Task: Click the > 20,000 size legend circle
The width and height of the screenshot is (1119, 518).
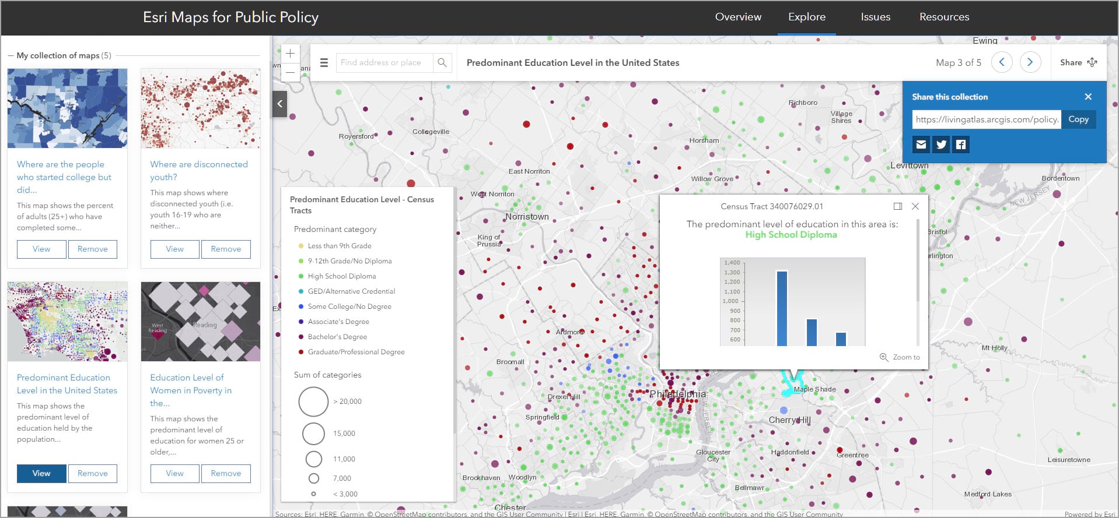Action: pyautogui.click(x=314, y=401)
